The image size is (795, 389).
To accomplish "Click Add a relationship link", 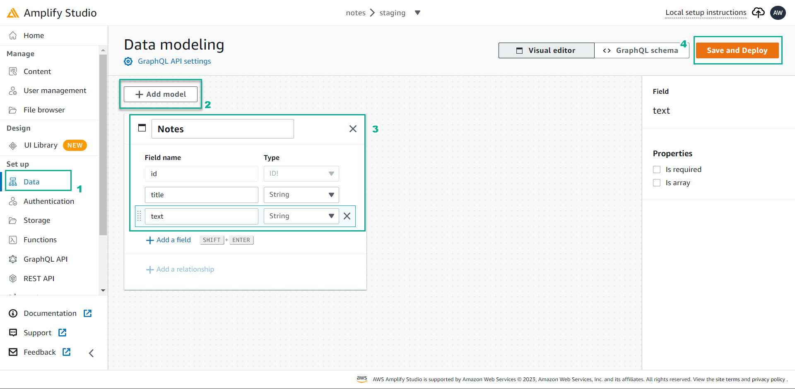I will pyautogui.click(x=180, y=270).
